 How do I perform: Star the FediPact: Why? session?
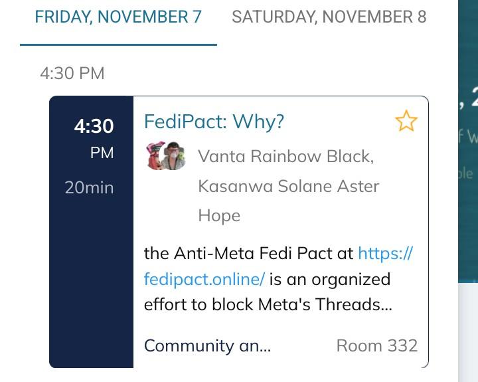point(406,122)
